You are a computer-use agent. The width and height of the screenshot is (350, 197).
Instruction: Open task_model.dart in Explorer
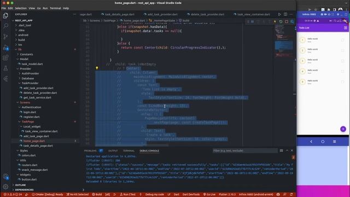32,64
